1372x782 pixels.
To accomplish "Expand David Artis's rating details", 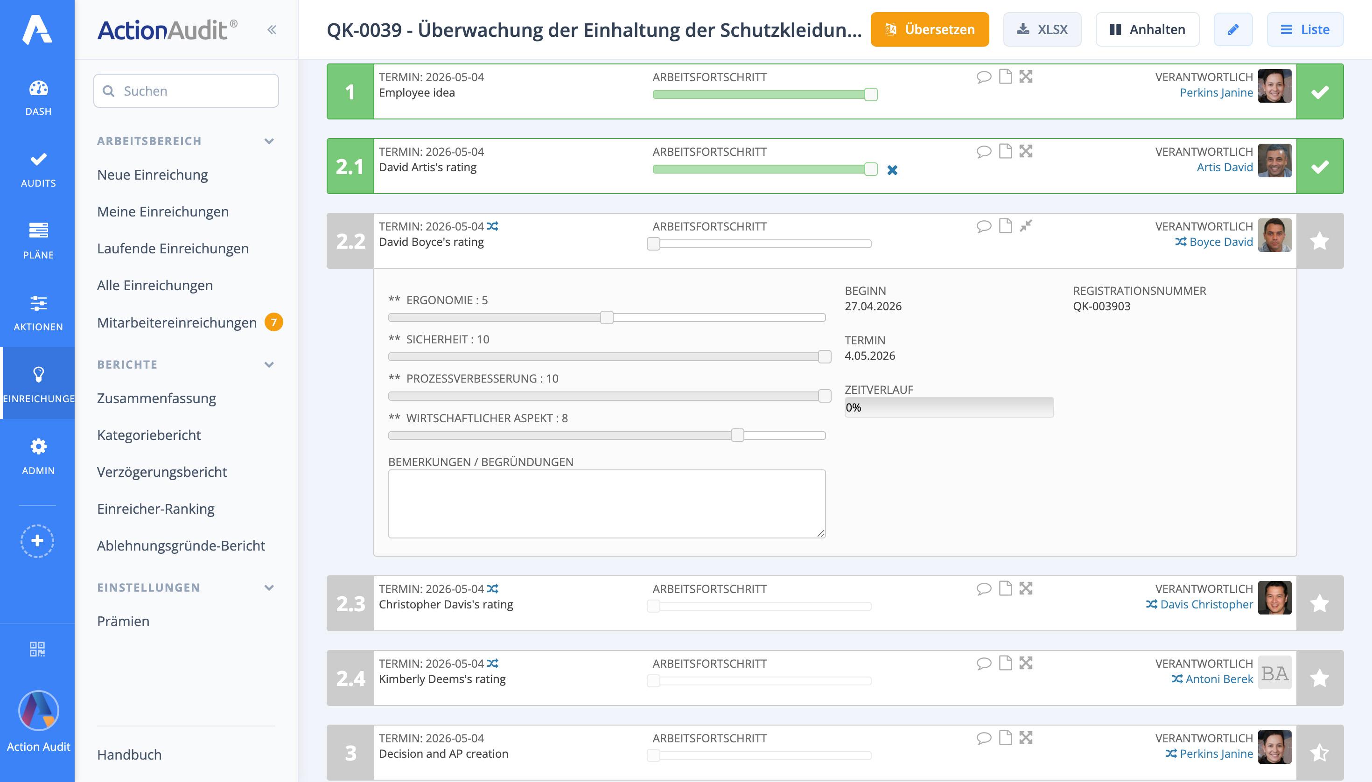I will click(1026, 151).
